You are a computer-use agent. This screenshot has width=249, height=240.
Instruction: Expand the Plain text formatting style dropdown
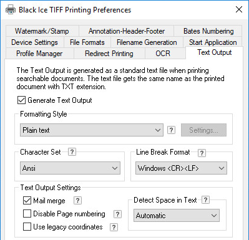(x=92, y=130)
